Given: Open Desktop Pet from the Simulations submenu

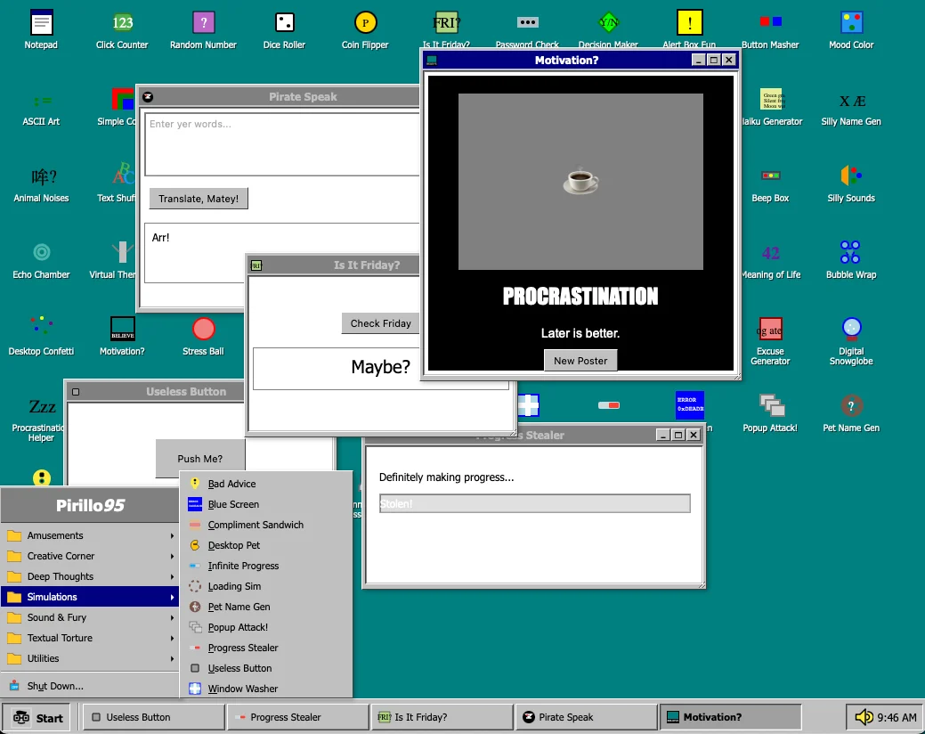Looking at the screenshot, I should click(233, 545).
